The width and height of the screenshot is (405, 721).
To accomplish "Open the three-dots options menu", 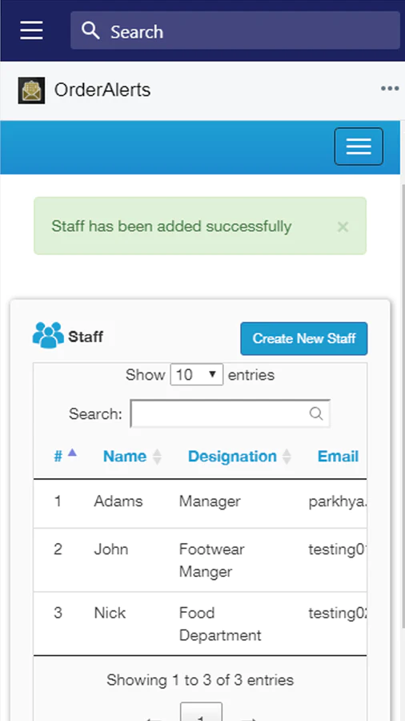I will pyautogui.click(x=390, y=89).
